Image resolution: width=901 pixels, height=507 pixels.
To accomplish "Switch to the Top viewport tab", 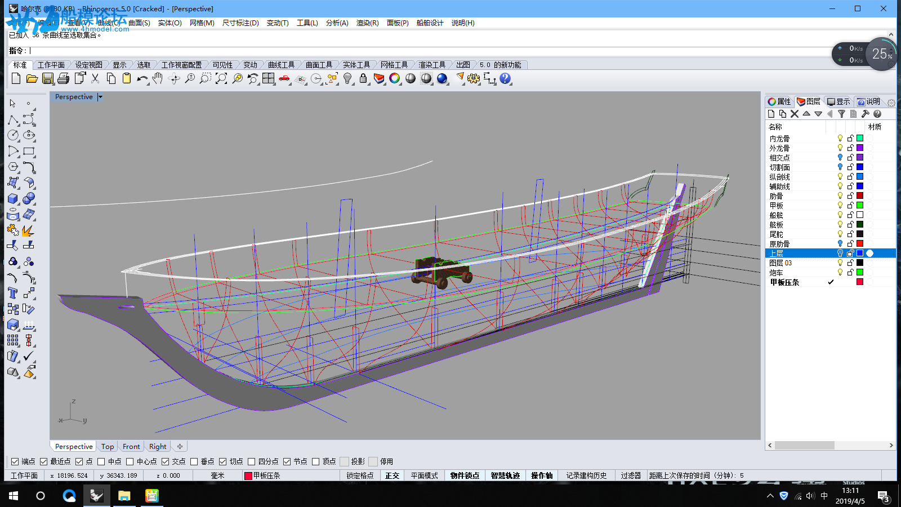I will point(108,446).
